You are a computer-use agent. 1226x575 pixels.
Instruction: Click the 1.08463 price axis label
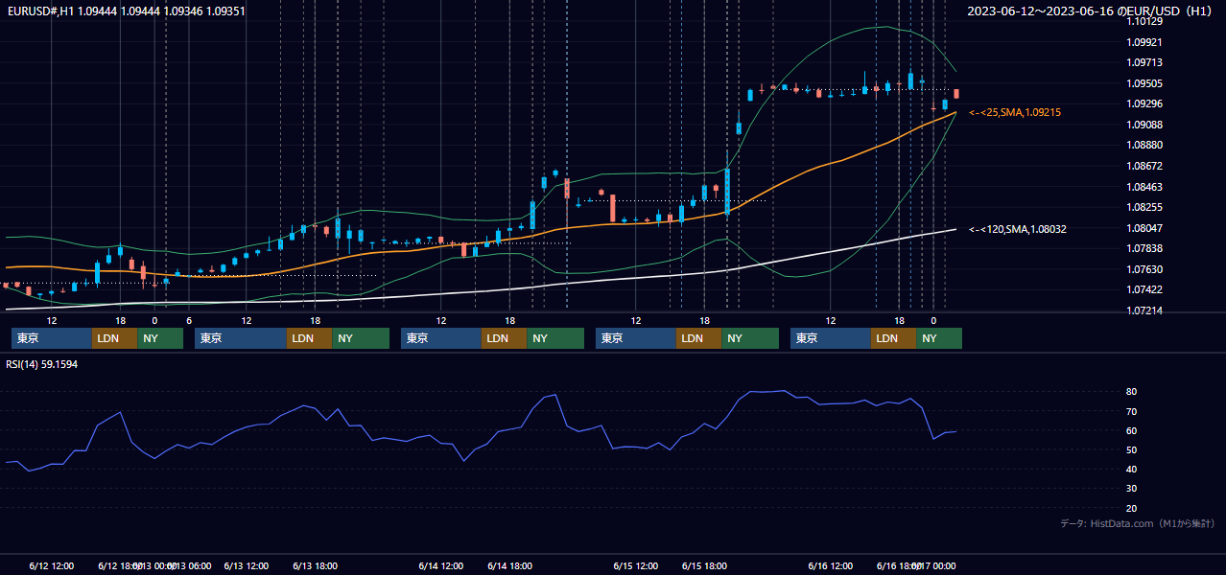pyautogui.click(x=1145, y=187)
